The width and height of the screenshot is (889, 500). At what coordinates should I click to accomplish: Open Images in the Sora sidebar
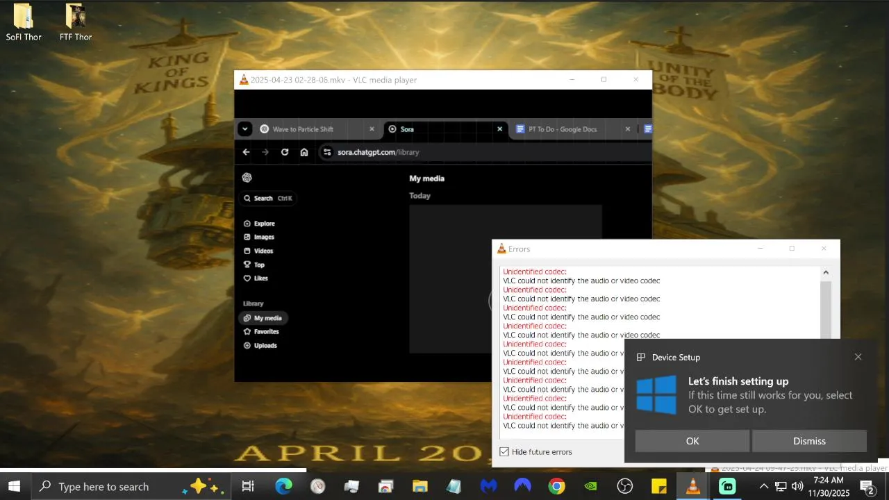coord(259,237)
